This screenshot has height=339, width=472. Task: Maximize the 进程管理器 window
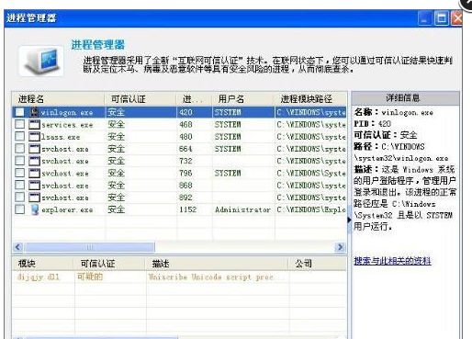442,18
